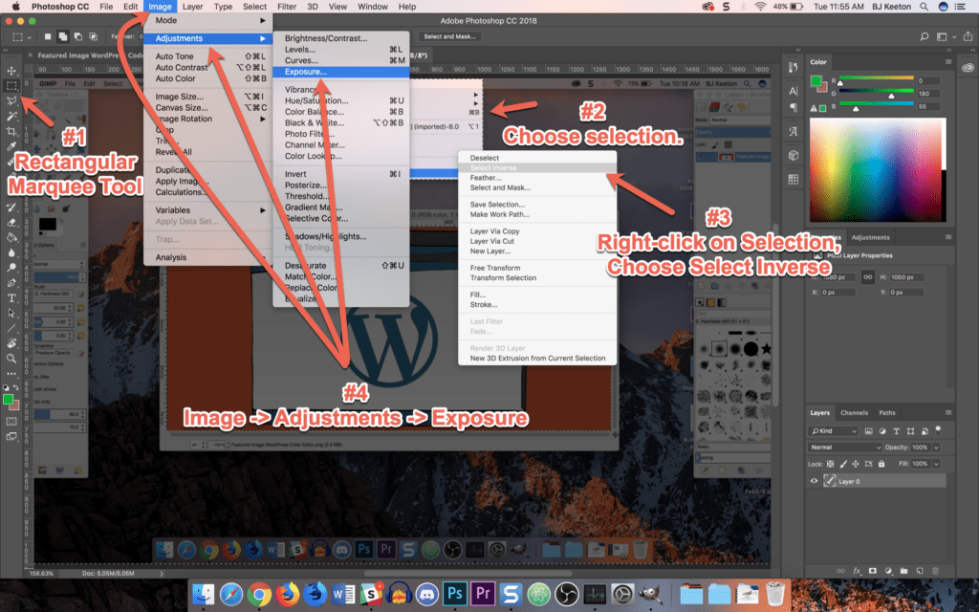This screenshot has width=979, height=612.
Task: Toggle Lock All with the padlock icon
Action: pyautogui.click(x=881, y=464)
